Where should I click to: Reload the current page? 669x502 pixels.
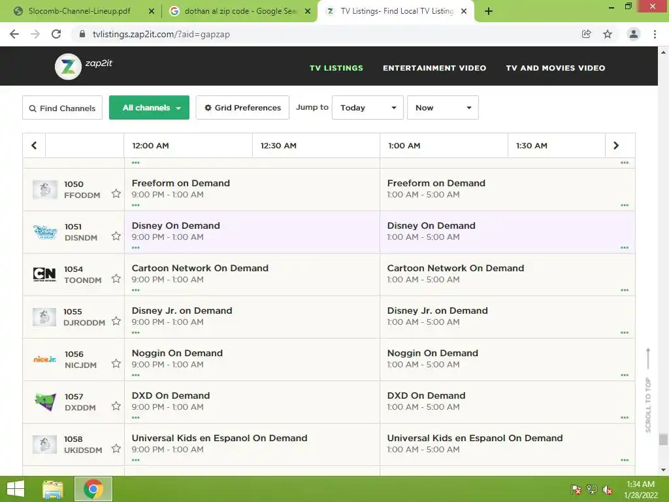56,34
